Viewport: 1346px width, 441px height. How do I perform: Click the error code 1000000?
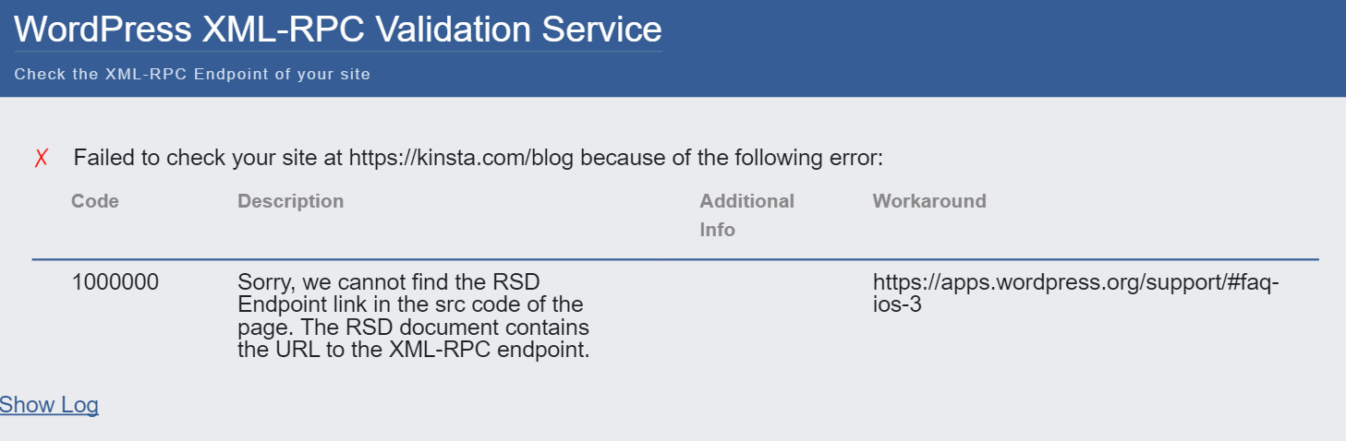click(115, 282)
